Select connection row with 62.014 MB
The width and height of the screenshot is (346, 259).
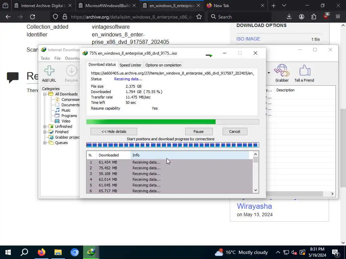[x=170, y=179]
